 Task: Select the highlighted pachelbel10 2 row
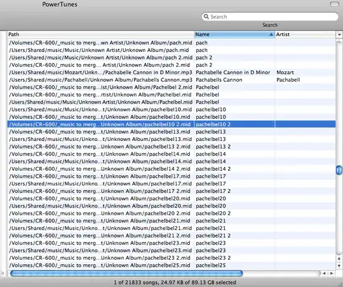[x=171, y=124]
